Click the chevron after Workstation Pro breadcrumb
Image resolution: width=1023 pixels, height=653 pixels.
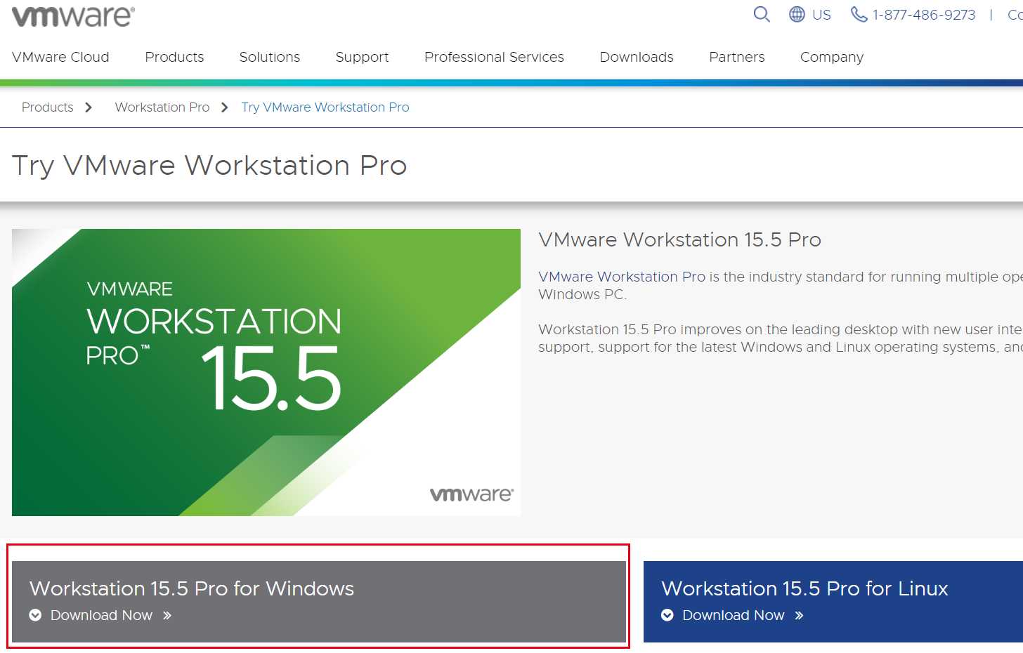pyautogui.click(x=225, y=107)
